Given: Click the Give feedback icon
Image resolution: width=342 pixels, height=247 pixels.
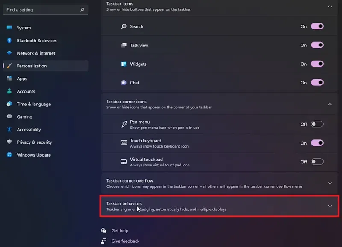Looking at the screenshot, I should 103,241.
